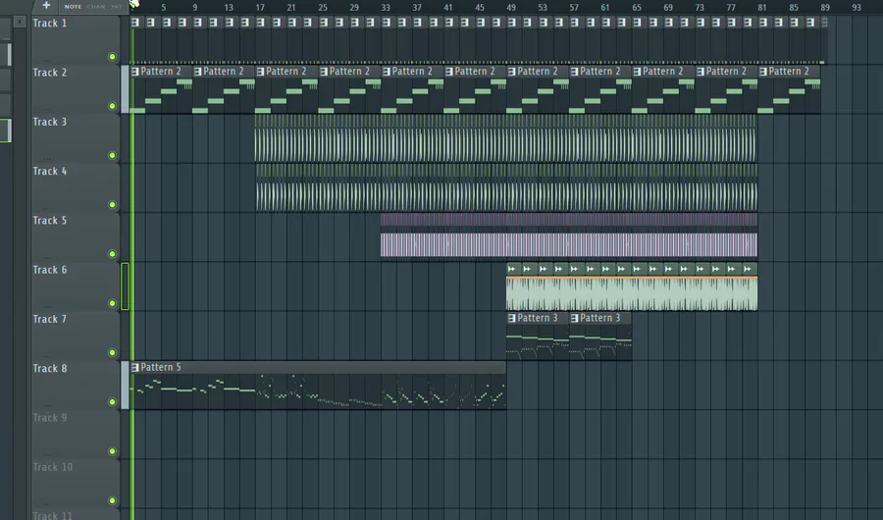Viewport: 883px width, 520px height.
Task: Click the plus add-track button
Action: [x=46, y=6]
